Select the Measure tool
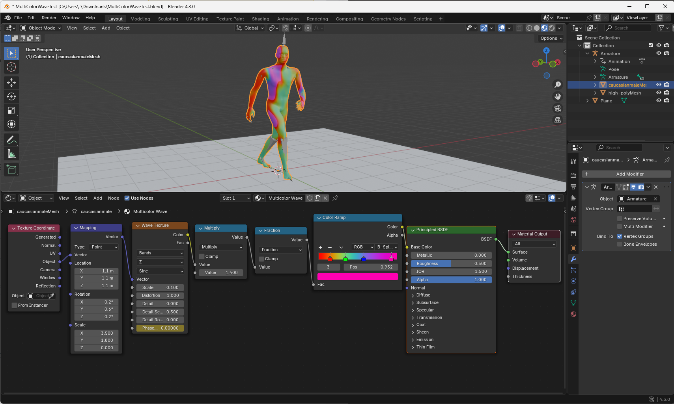 [x=11, y=154]
